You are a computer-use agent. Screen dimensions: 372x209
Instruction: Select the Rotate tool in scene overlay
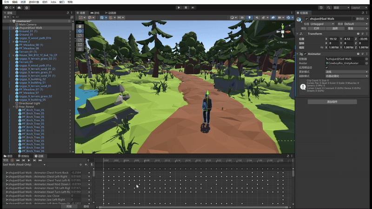80,35
